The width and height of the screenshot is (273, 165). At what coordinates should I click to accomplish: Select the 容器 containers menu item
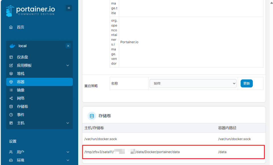(x=40, y=82)
